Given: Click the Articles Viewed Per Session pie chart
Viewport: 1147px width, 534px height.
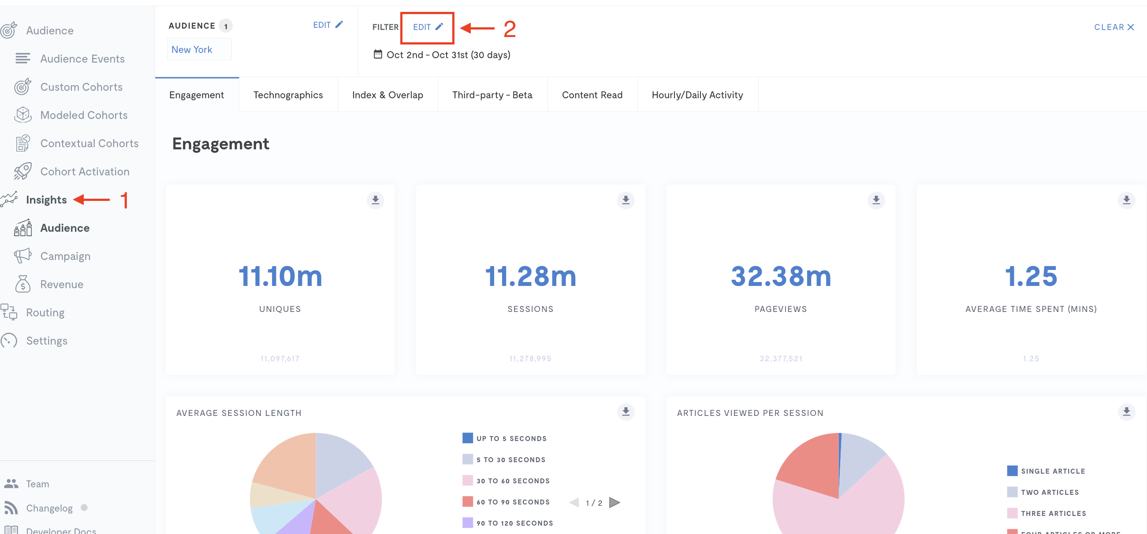Looking at the screenshot, I should tap(838, 484).
